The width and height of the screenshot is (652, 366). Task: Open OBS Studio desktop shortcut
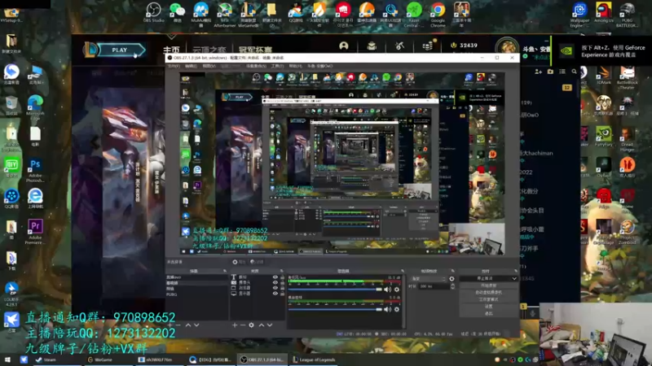click(x=153, y=12)
